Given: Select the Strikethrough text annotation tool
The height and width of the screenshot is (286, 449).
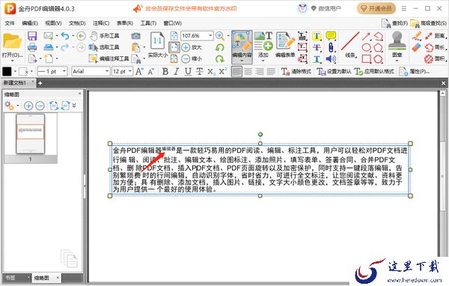Looking at the screenshot, I should point(317,47).
